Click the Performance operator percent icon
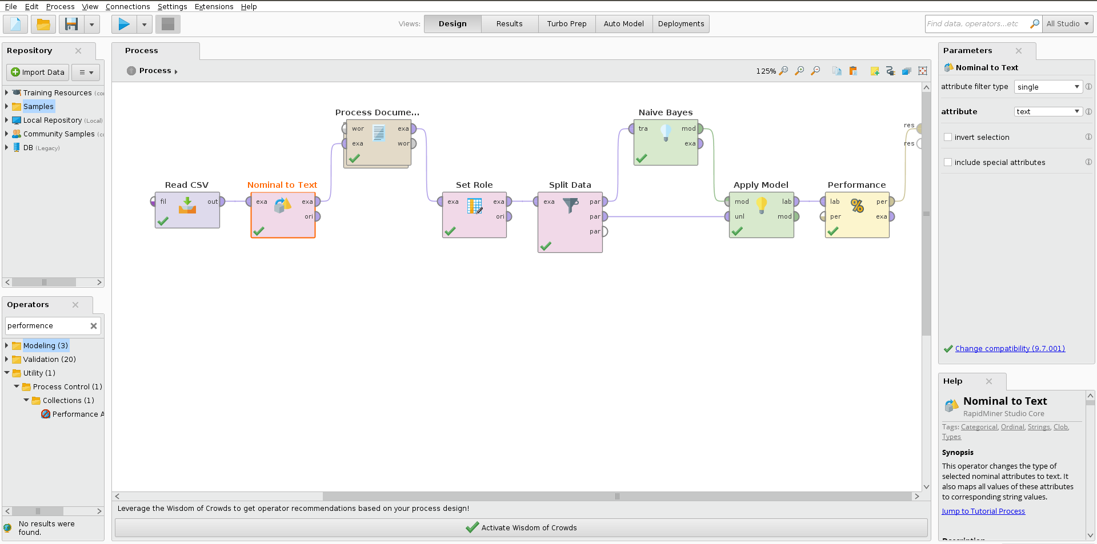The image size is (1097, 544). (x=857, y=205)
